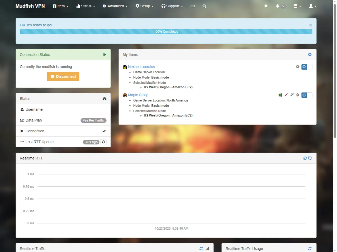Expand the Advanced dropdown menu

(x=115, y=6)
